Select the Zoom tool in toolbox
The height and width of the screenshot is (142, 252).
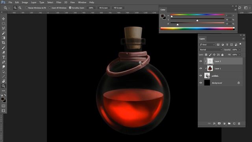coord(4,86)
